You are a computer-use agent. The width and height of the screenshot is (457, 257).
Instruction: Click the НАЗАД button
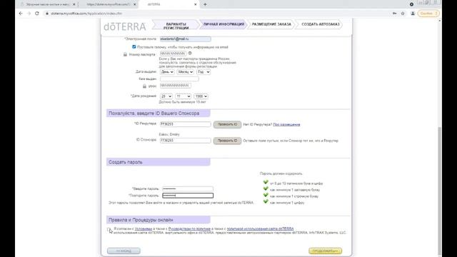pos(124,251)
